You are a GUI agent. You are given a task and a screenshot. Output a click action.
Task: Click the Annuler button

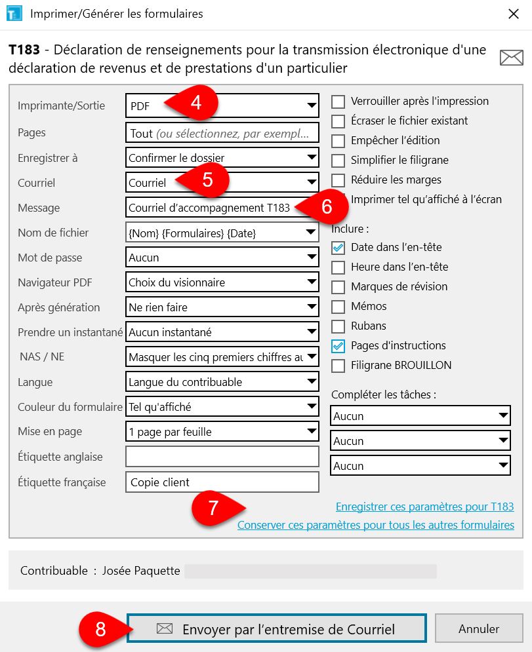pos(479,628)
